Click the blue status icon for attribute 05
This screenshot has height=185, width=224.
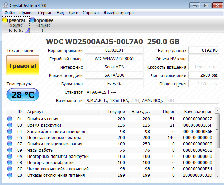[x=10, y=137]
